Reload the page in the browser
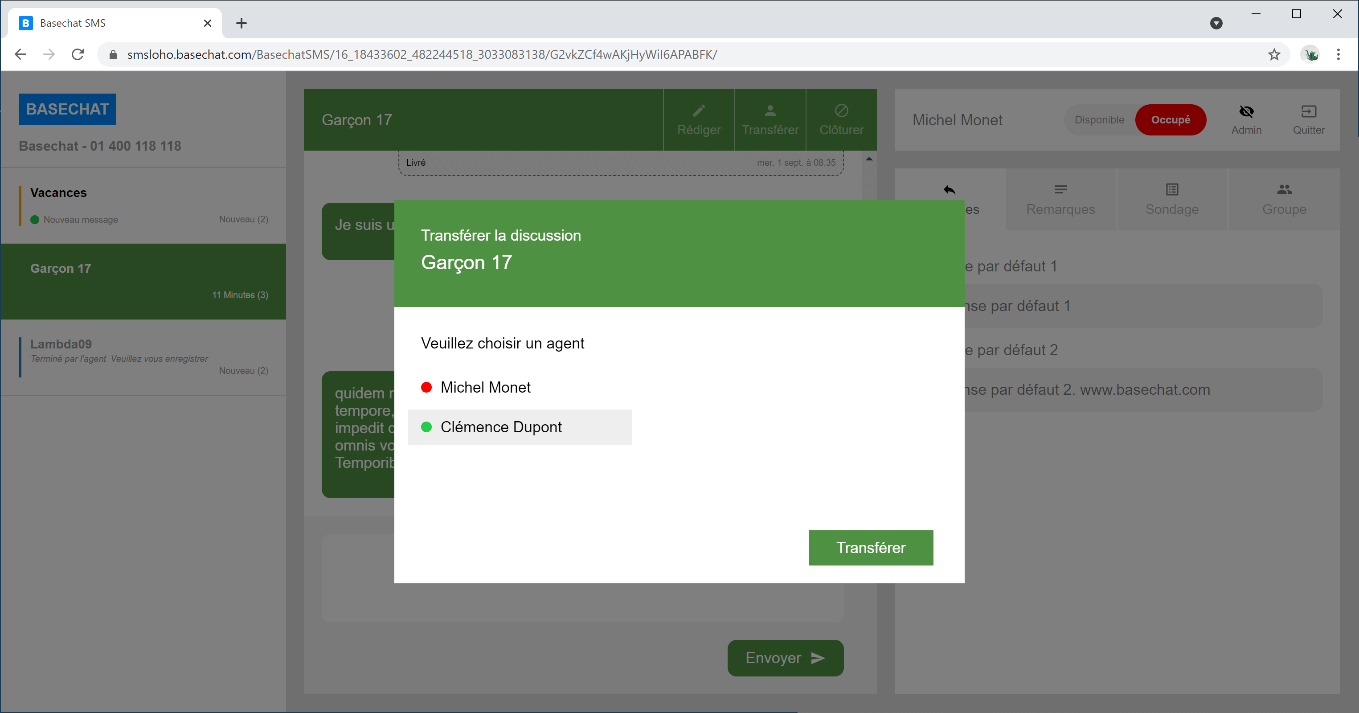The height and width of the screenshot is (713, 1359). coord(78,54)
